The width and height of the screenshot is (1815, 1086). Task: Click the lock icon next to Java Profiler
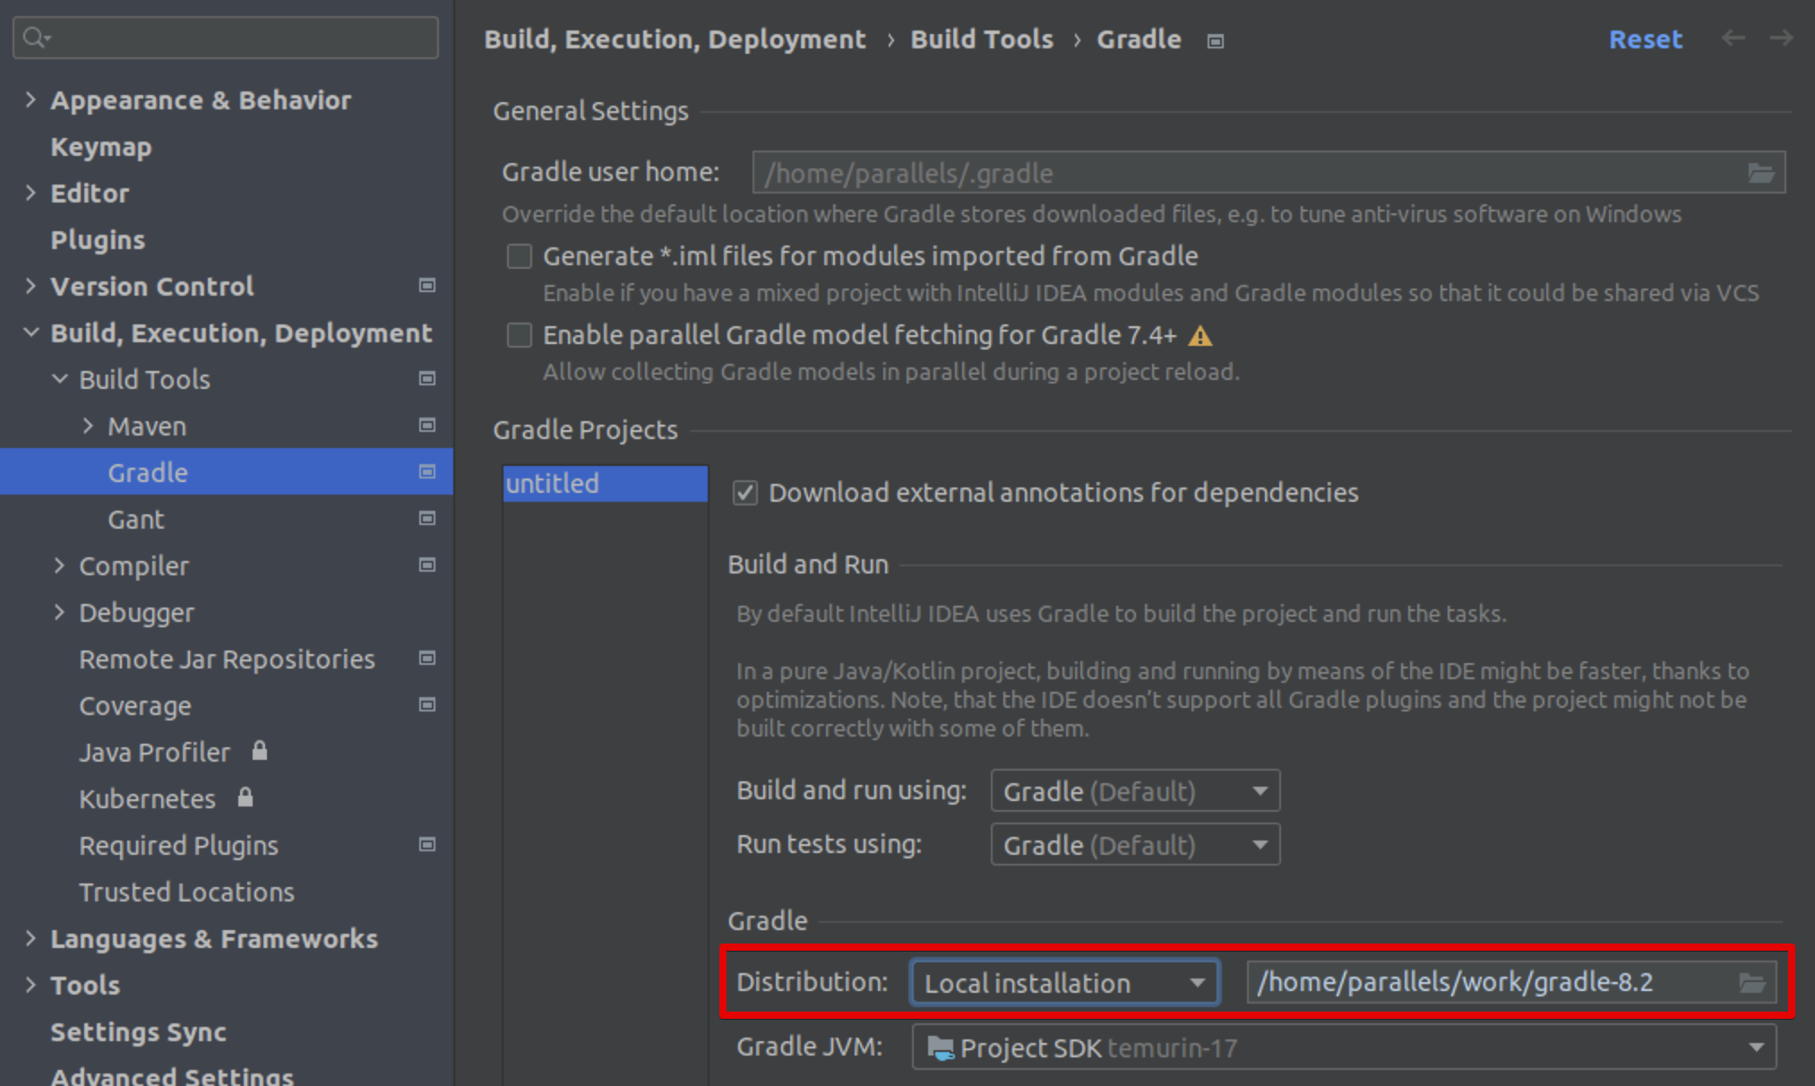click(x=260, y=751)
